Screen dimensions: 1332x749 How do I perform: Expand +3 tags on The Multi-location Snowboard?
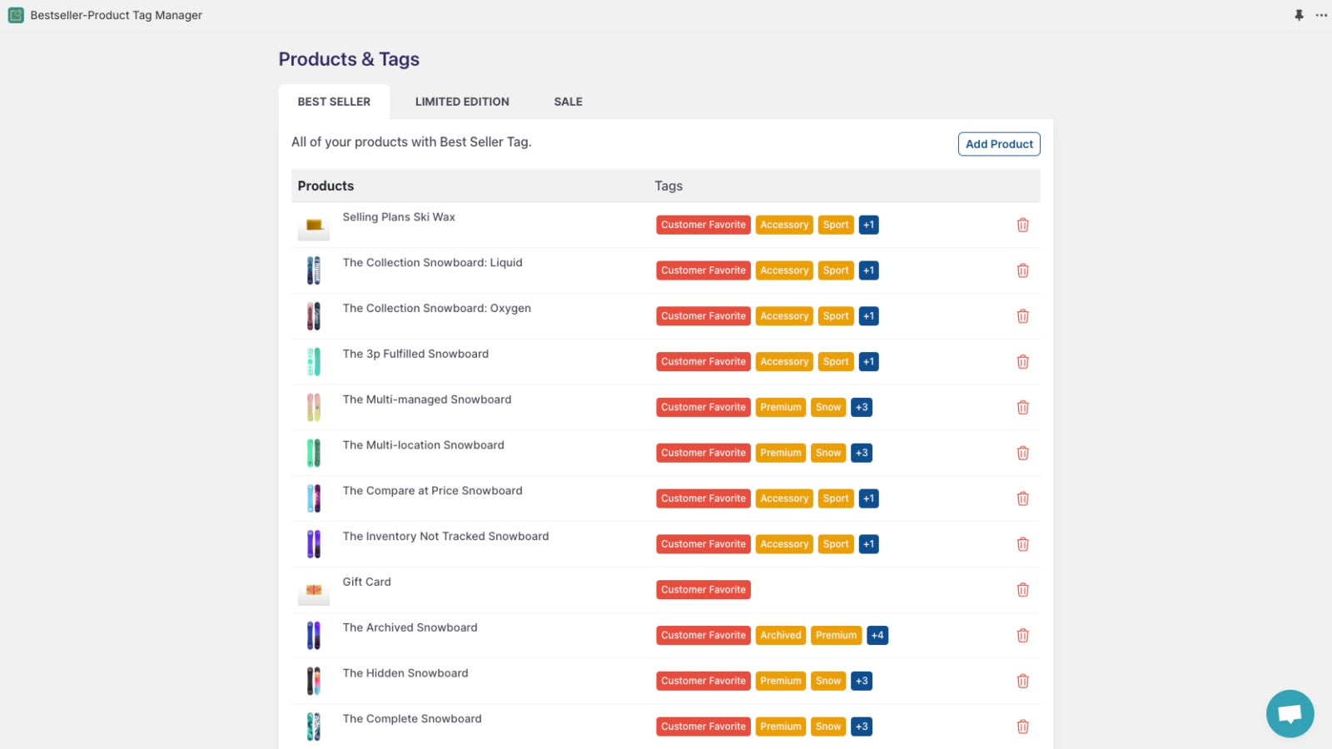click(862, 453)
